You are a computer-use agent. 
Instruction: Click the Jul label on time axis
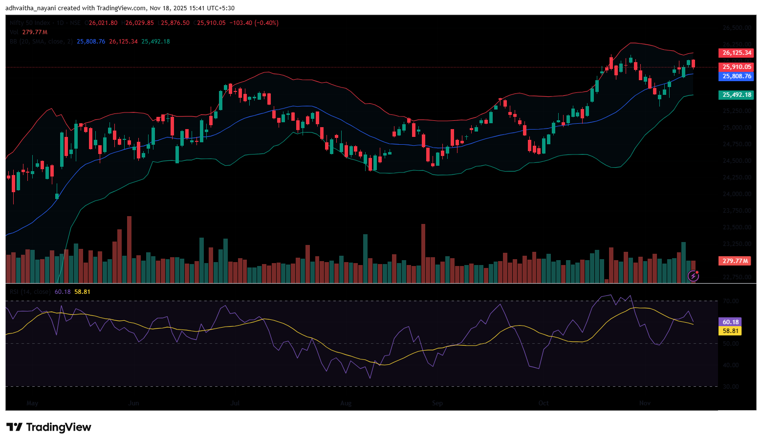(x=235, y=403)
